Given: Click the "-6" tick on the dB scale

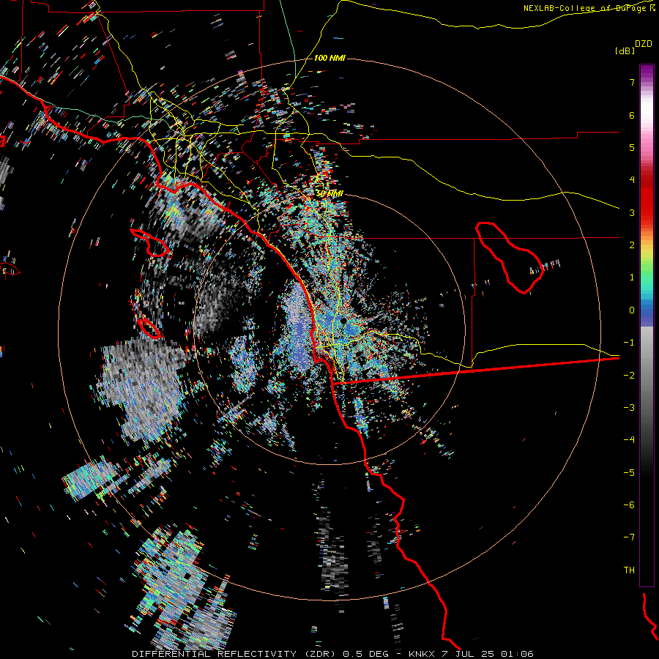Looking at the screenshot, I should click(x=629, y=505).
